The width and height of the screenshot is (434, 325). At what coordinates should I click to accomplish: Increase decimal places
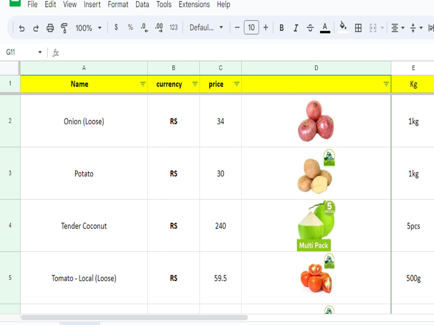[x=159, y=27]
